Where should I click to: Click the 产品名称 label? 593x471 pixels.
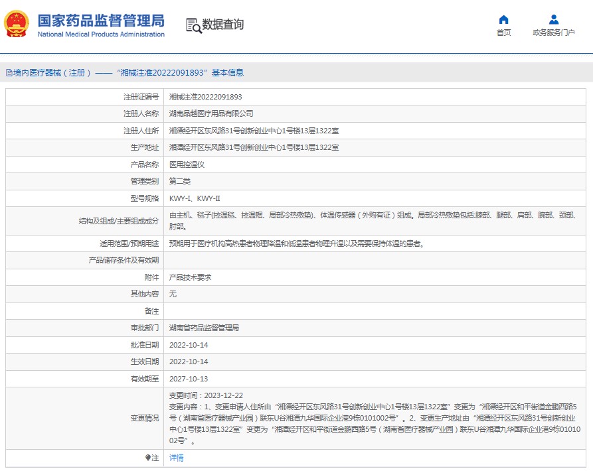145,165
